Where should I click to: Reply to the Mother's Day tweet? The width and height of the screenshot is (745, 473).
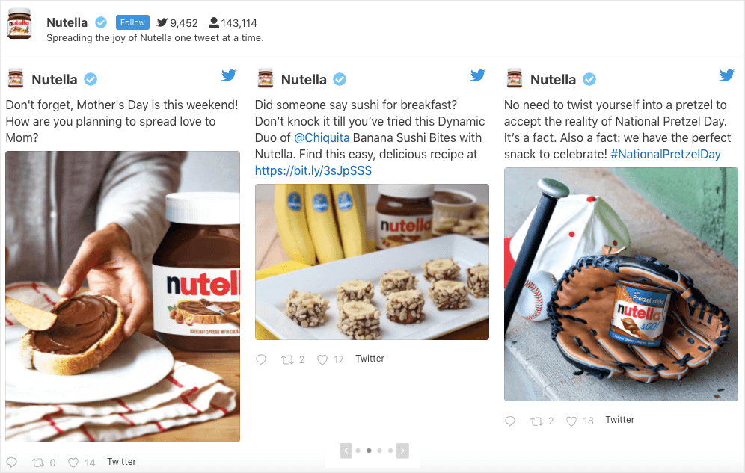[12, 462]
